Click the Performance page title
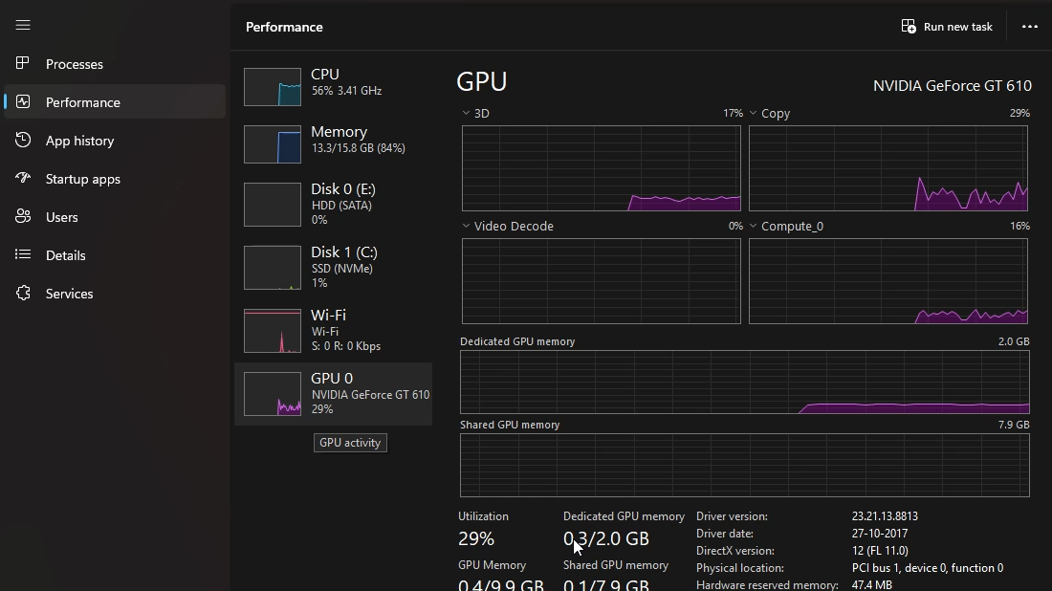1052x591 pixels. pos(284,27)
